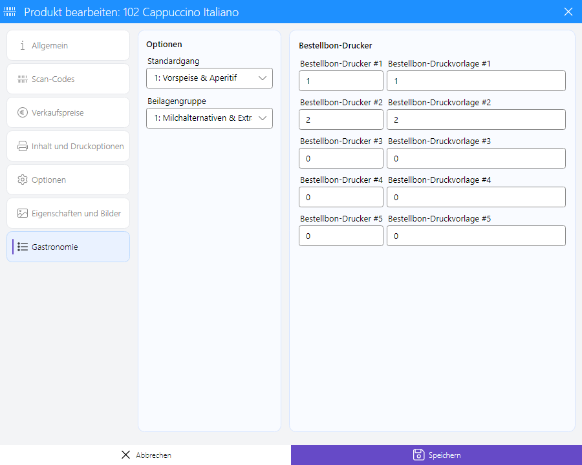This screenshot has height=465, width=582.
Task: Click the Beilagengruppe label
Action: pyautogui.click(x=177, y=101)
